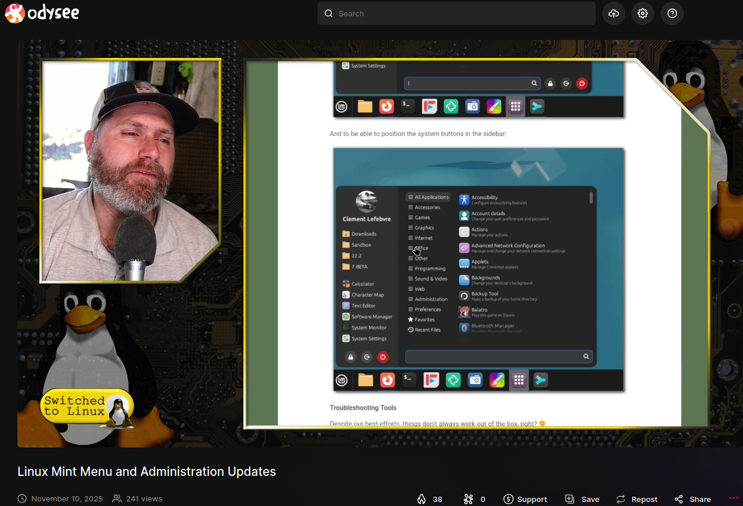
Task: Click the Backup Tool app entry in the video
Action: [x=498, y=296]
